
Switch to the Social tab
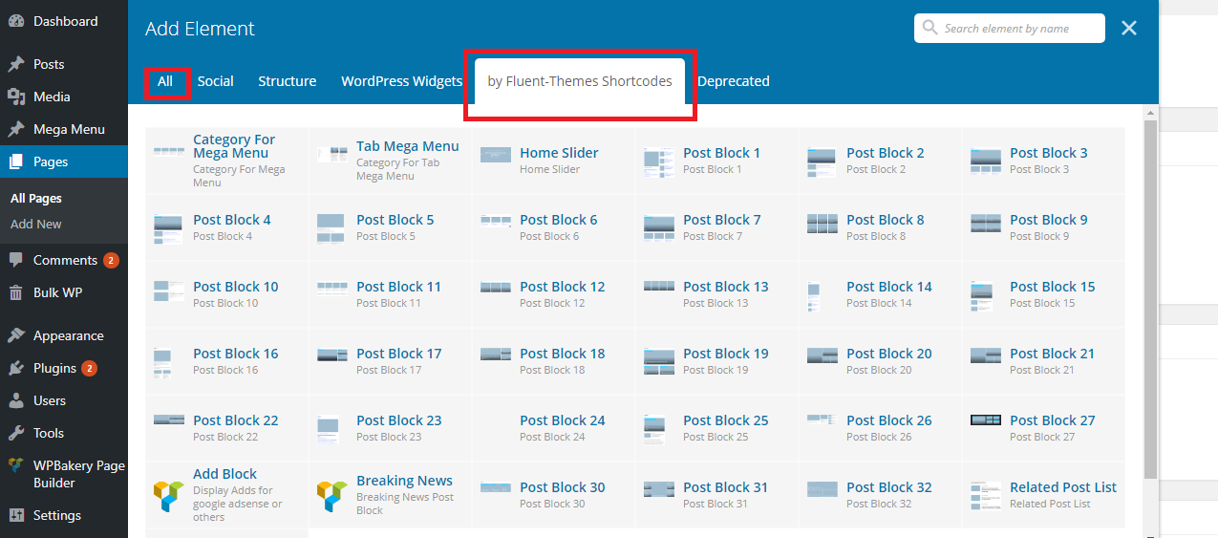coord(215,81)
